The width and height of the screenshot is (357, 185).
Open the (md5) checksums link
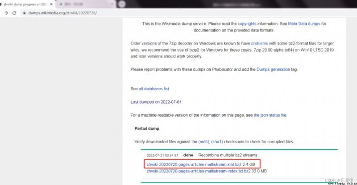(x=203, y=142)
